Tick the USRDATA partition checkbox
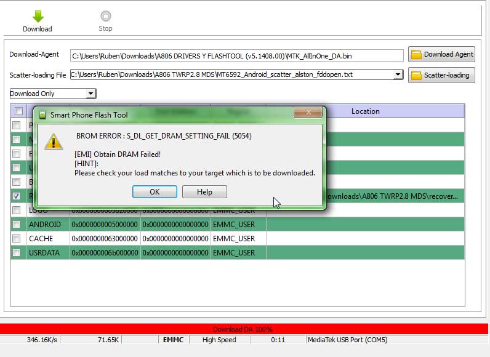Viewport: 490px width, 357px height. coord(16,252)
